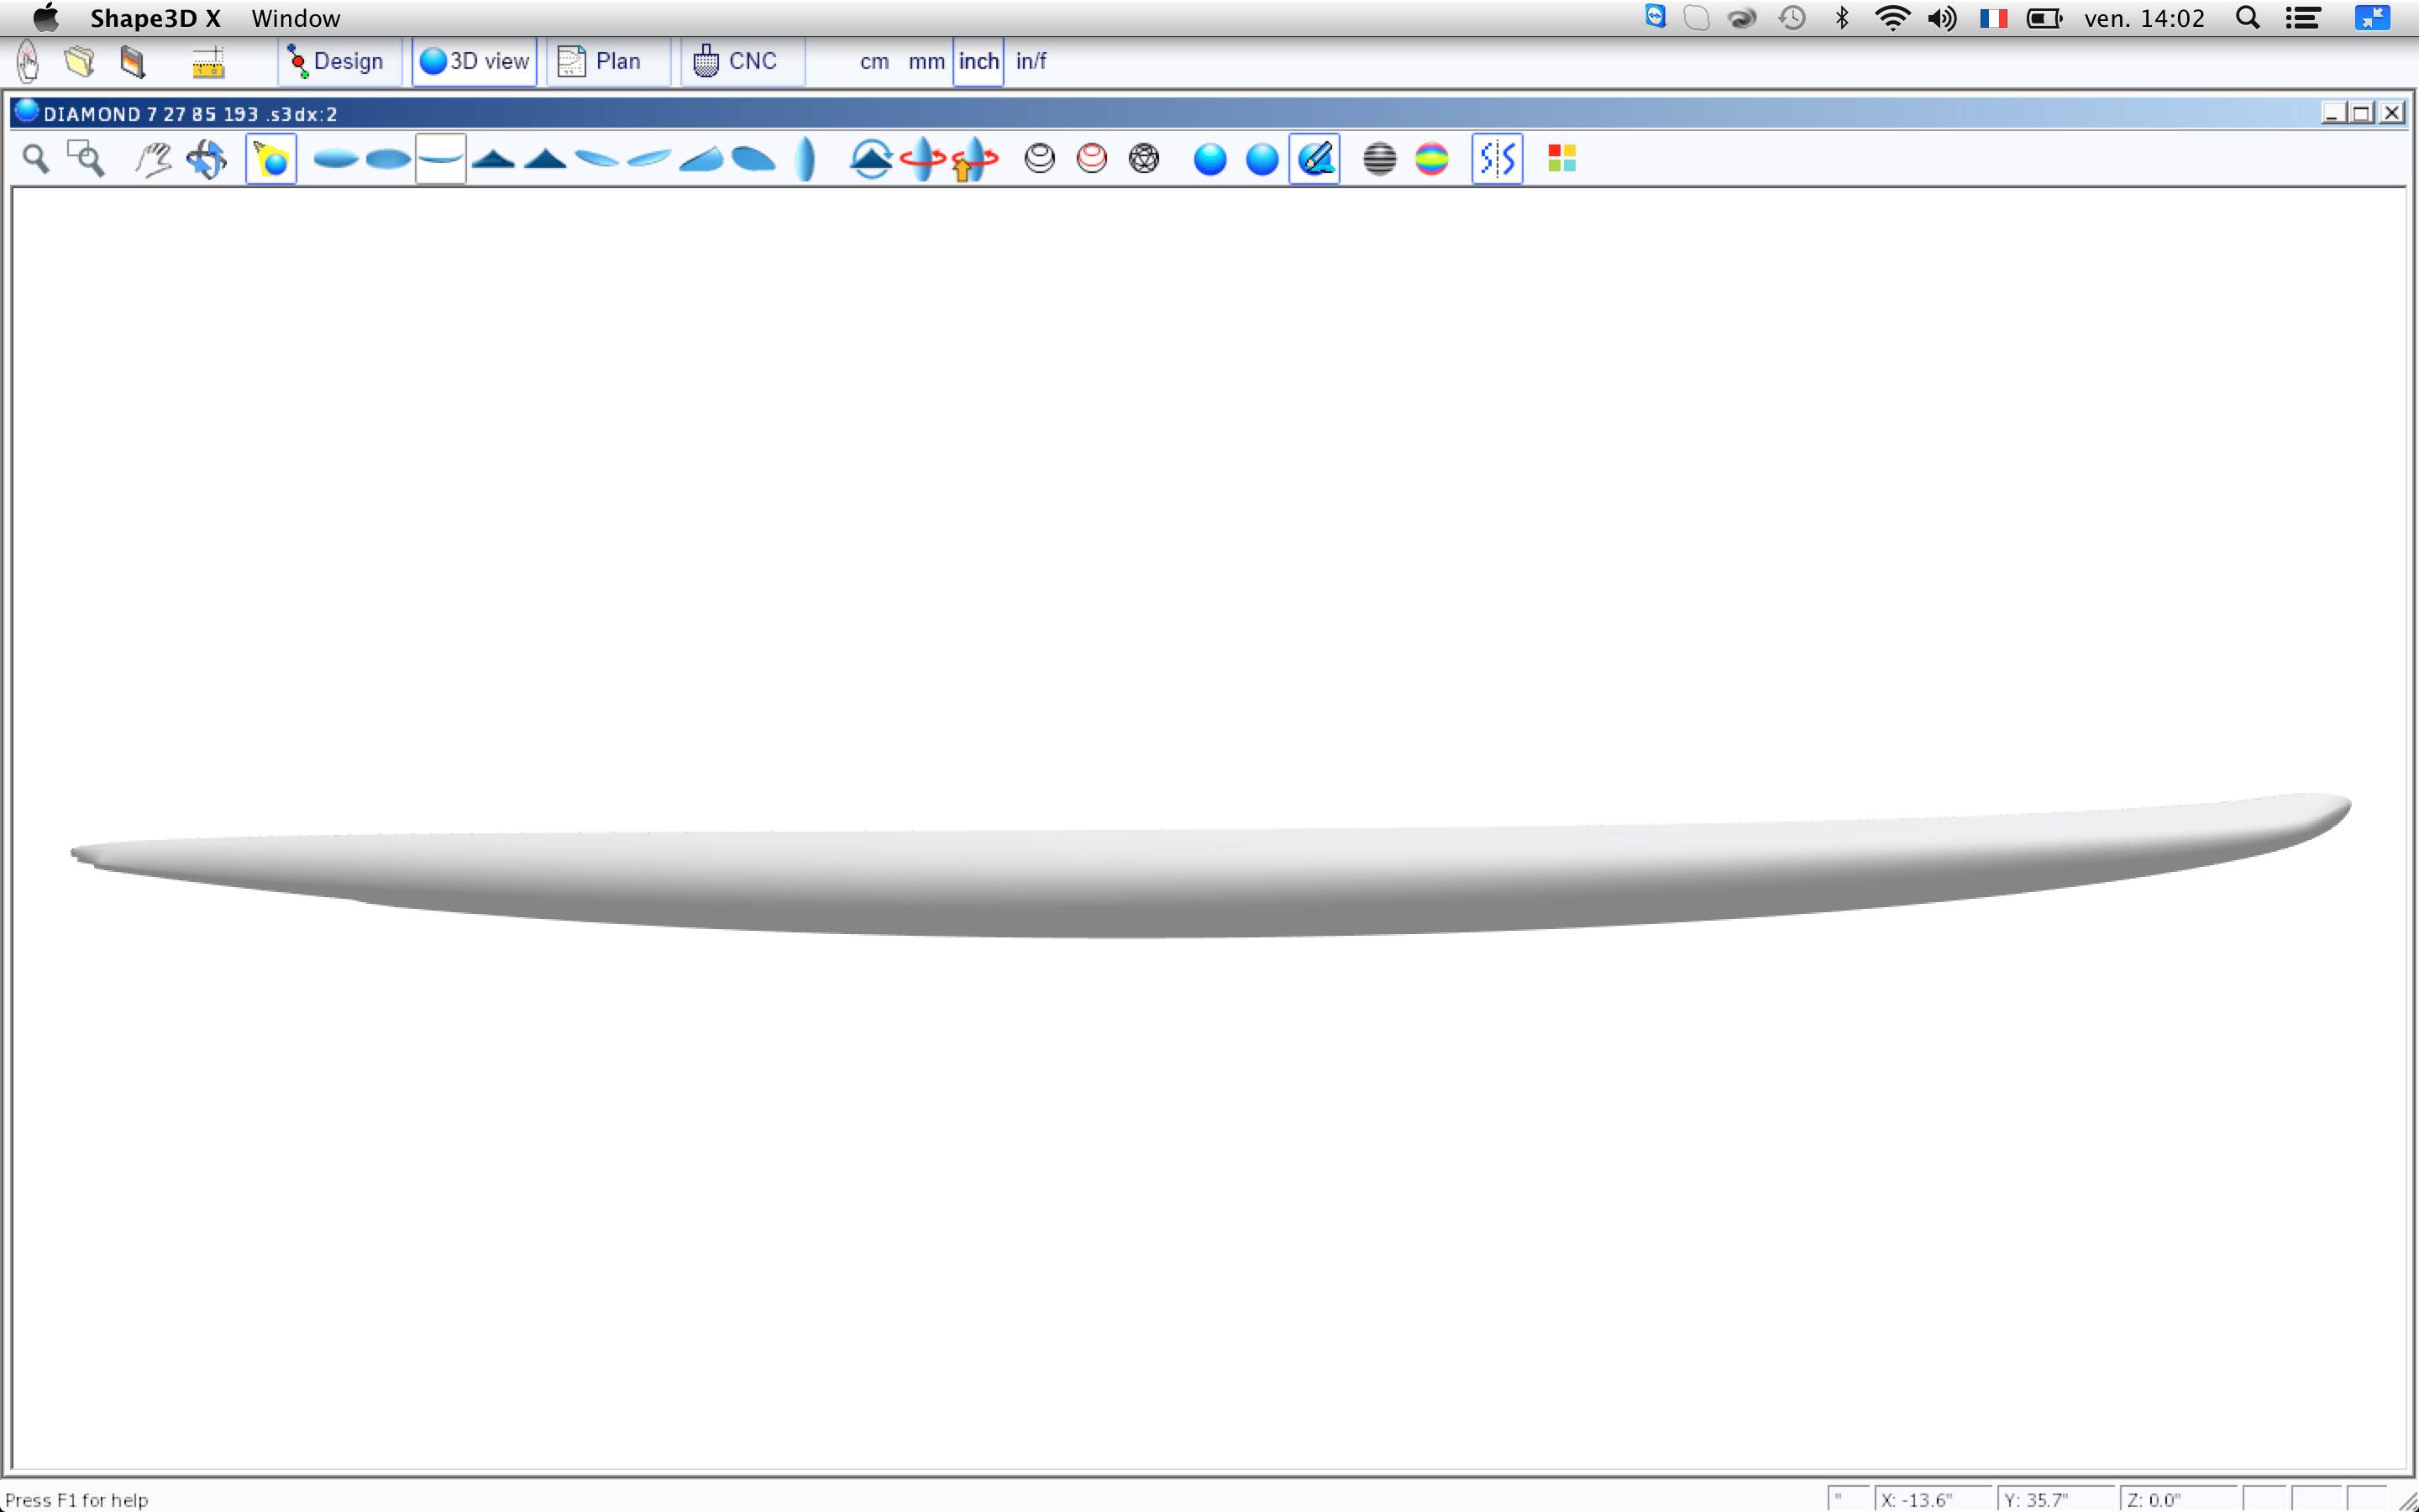The width and height of the screenshot is (2419, 1512).
Task: Switch to side profile view
Action: (441, 159)
